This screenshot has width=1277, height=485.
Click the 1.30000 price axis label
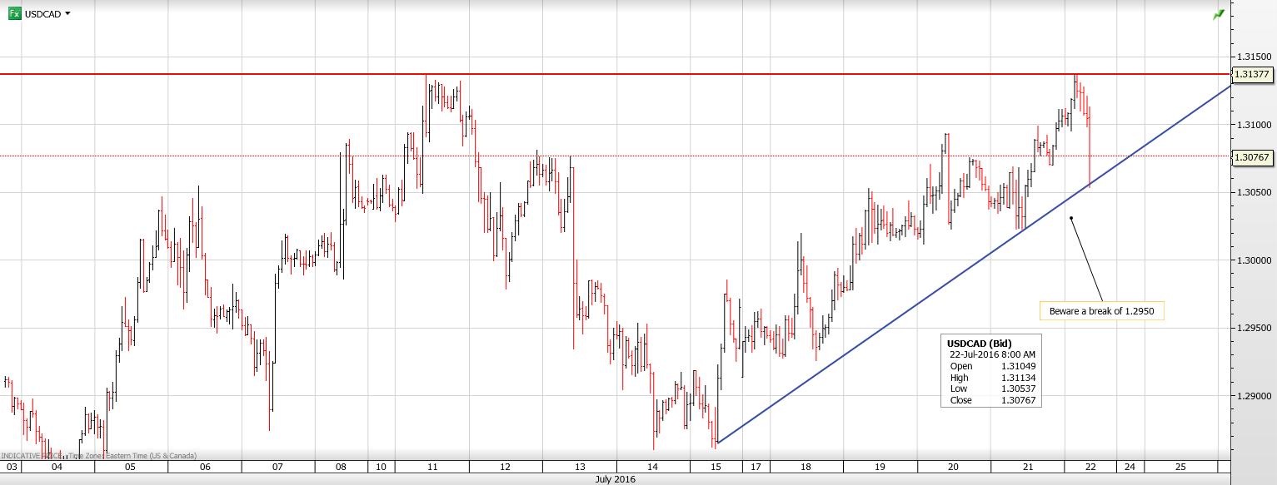[1253, 260]
